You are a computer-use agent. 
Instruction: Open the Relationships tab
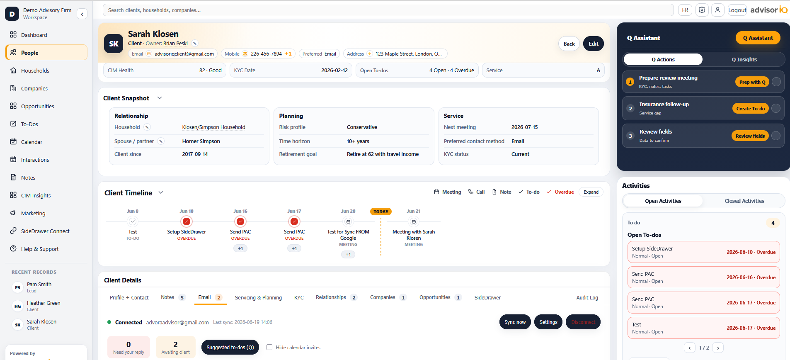point(336,297)
